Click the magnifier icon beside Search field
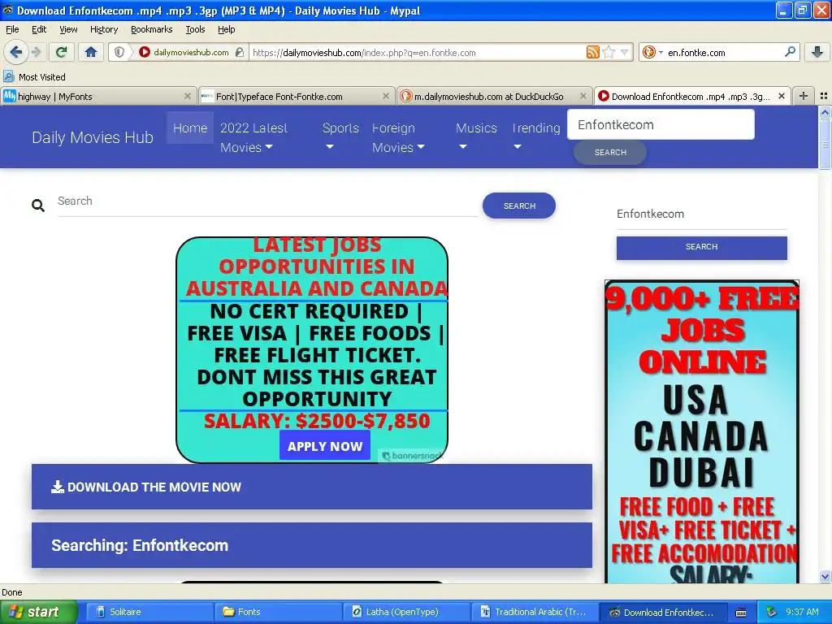832x624 pixels. [x=38, y=206]
